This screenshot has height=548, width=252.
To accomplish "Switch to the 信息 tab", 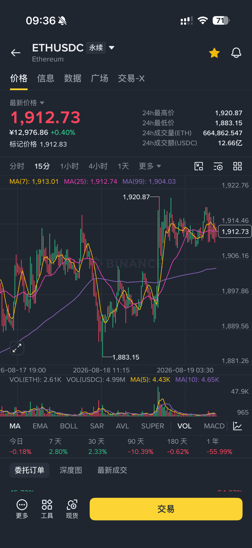I will pos(46,79).
